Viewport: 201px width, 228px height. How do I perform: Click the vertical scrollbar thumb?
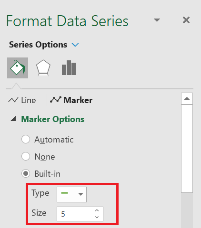[187, 149]
